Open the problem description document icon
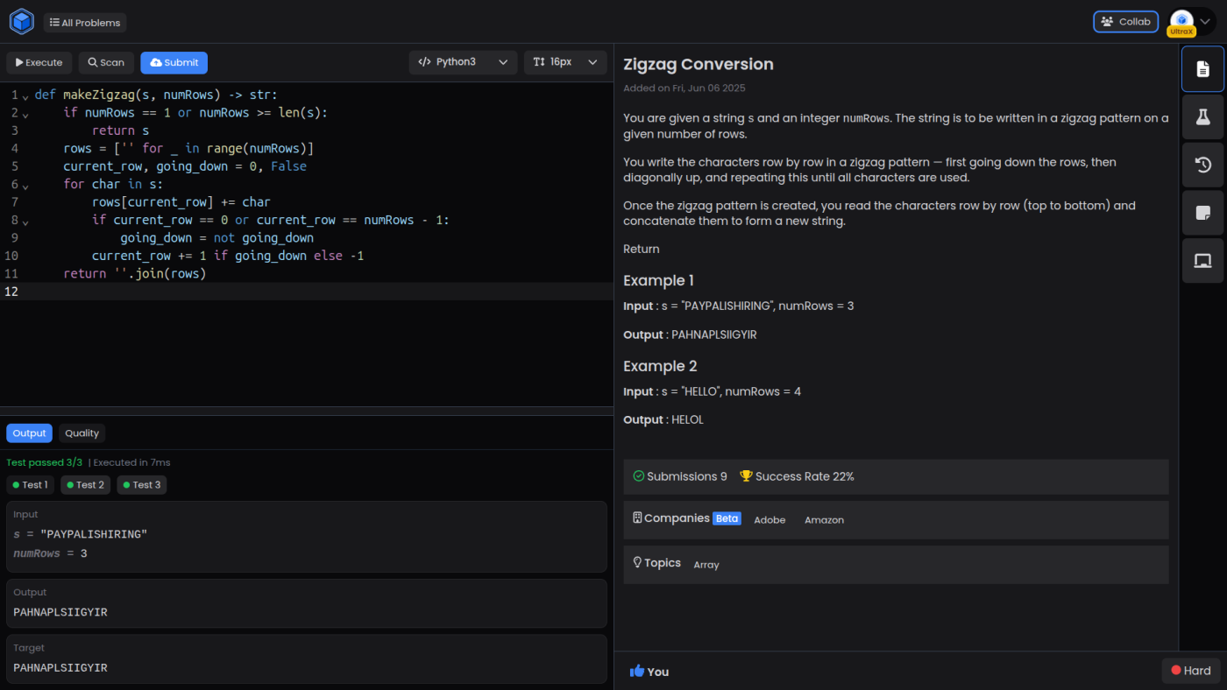 click(1202, 69)
